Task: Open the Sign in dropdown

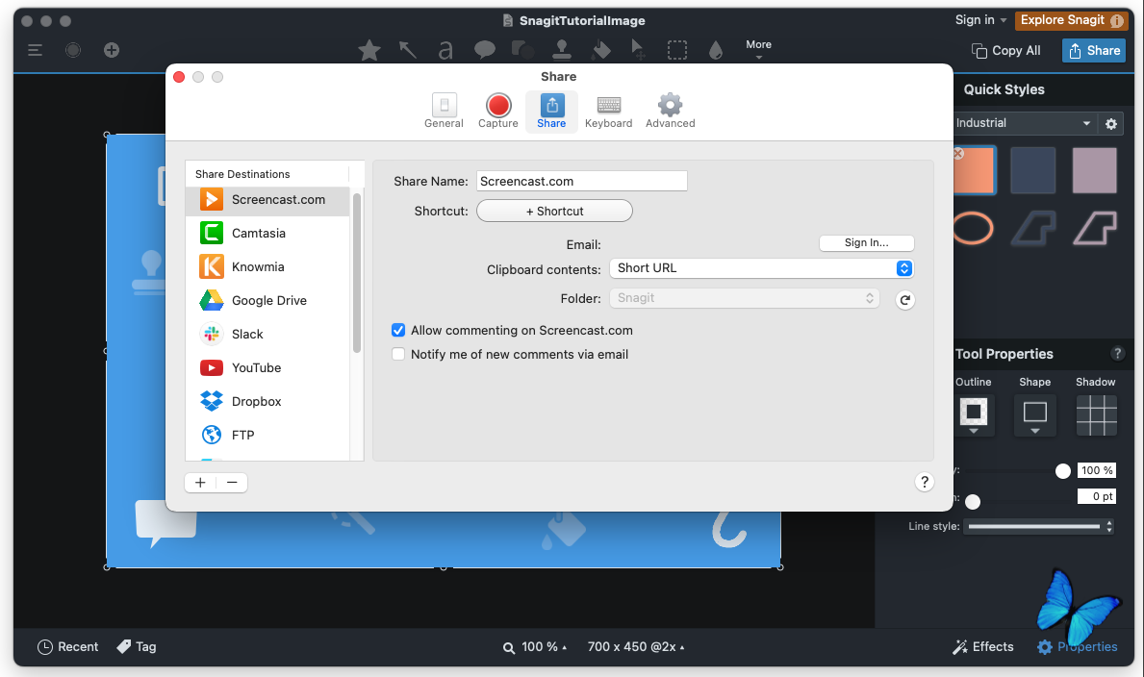Action: [x=981, y=20]
